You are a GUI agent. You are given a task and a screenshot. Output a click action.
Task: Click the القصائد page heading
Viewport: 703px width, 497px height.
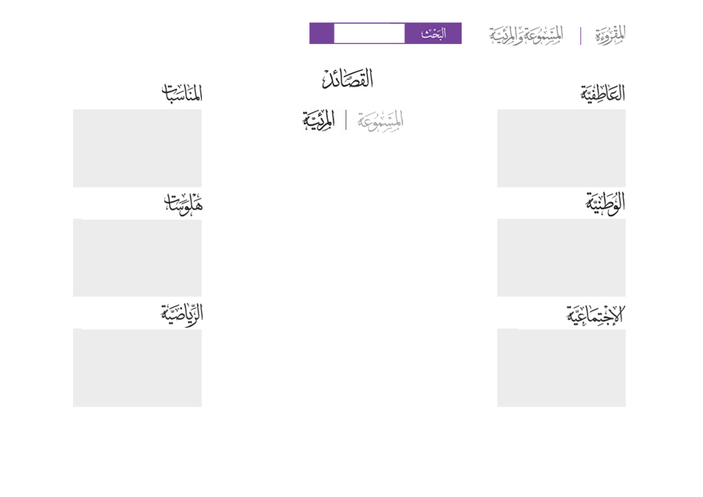point(348,79)
